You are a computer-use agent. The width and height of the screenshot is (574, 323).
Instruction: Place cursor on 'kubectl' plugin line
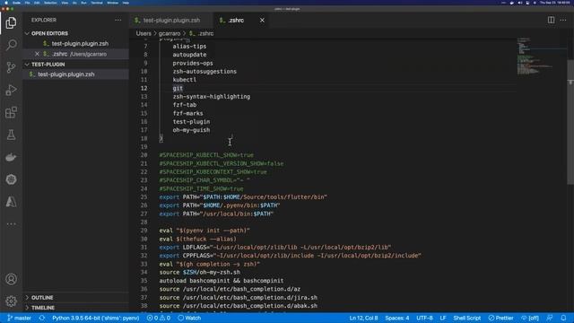pyautogui.click(x=185, y=80)
